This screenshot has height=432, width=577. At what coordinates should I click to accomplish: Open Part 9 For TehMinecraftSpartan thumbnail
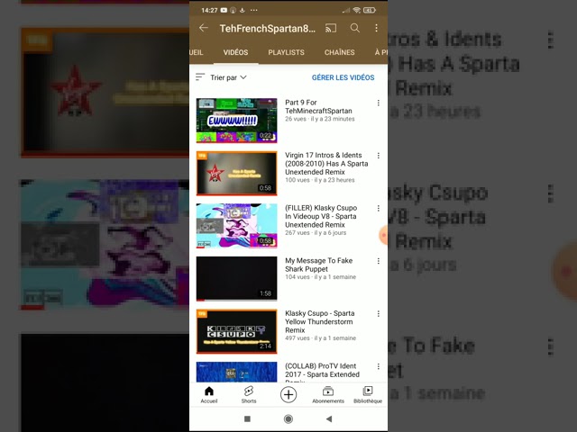point(236,121)
